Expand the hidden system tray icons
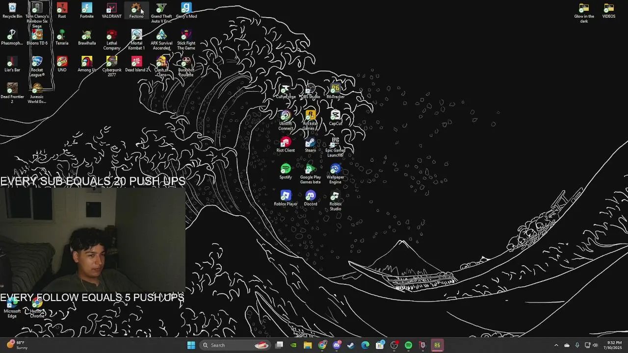 (556, 345)
